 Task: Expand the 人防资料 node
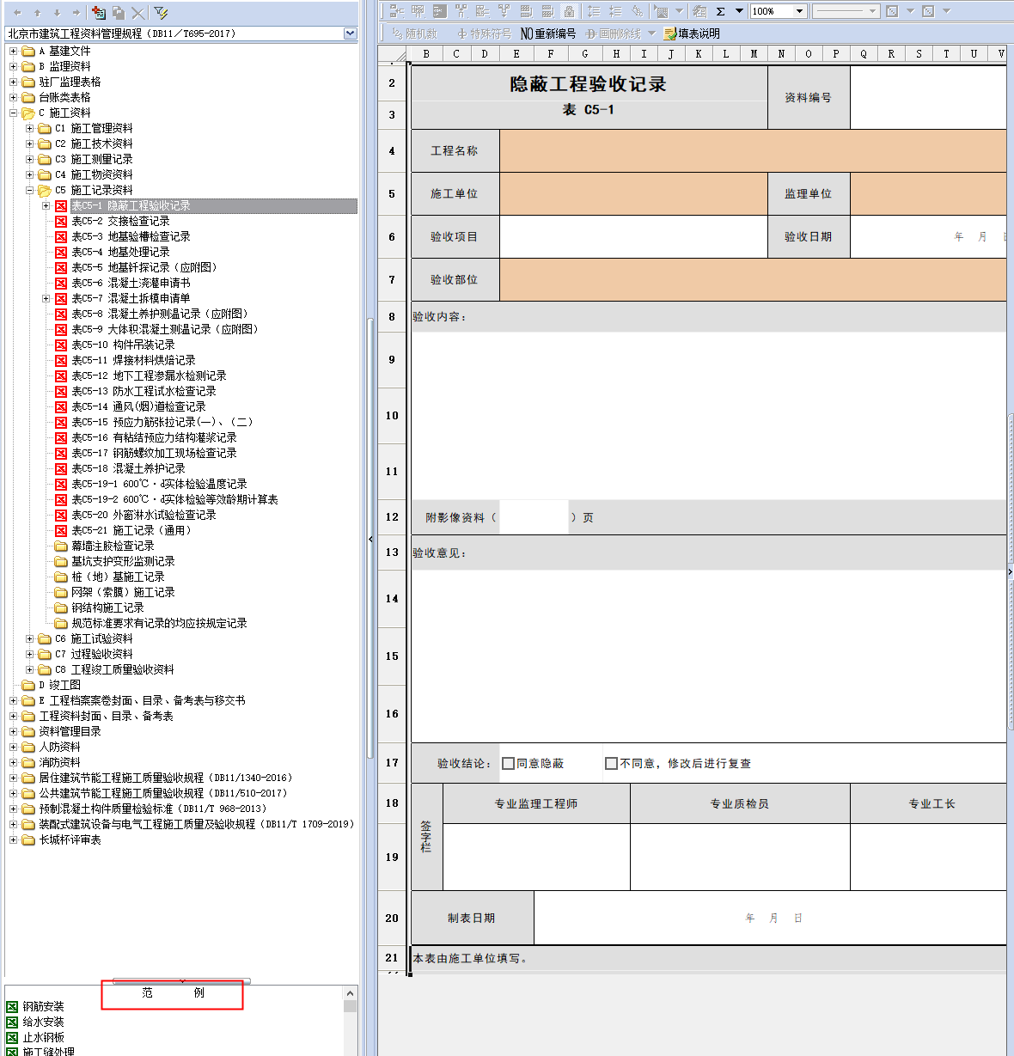(x=13, y=748)
